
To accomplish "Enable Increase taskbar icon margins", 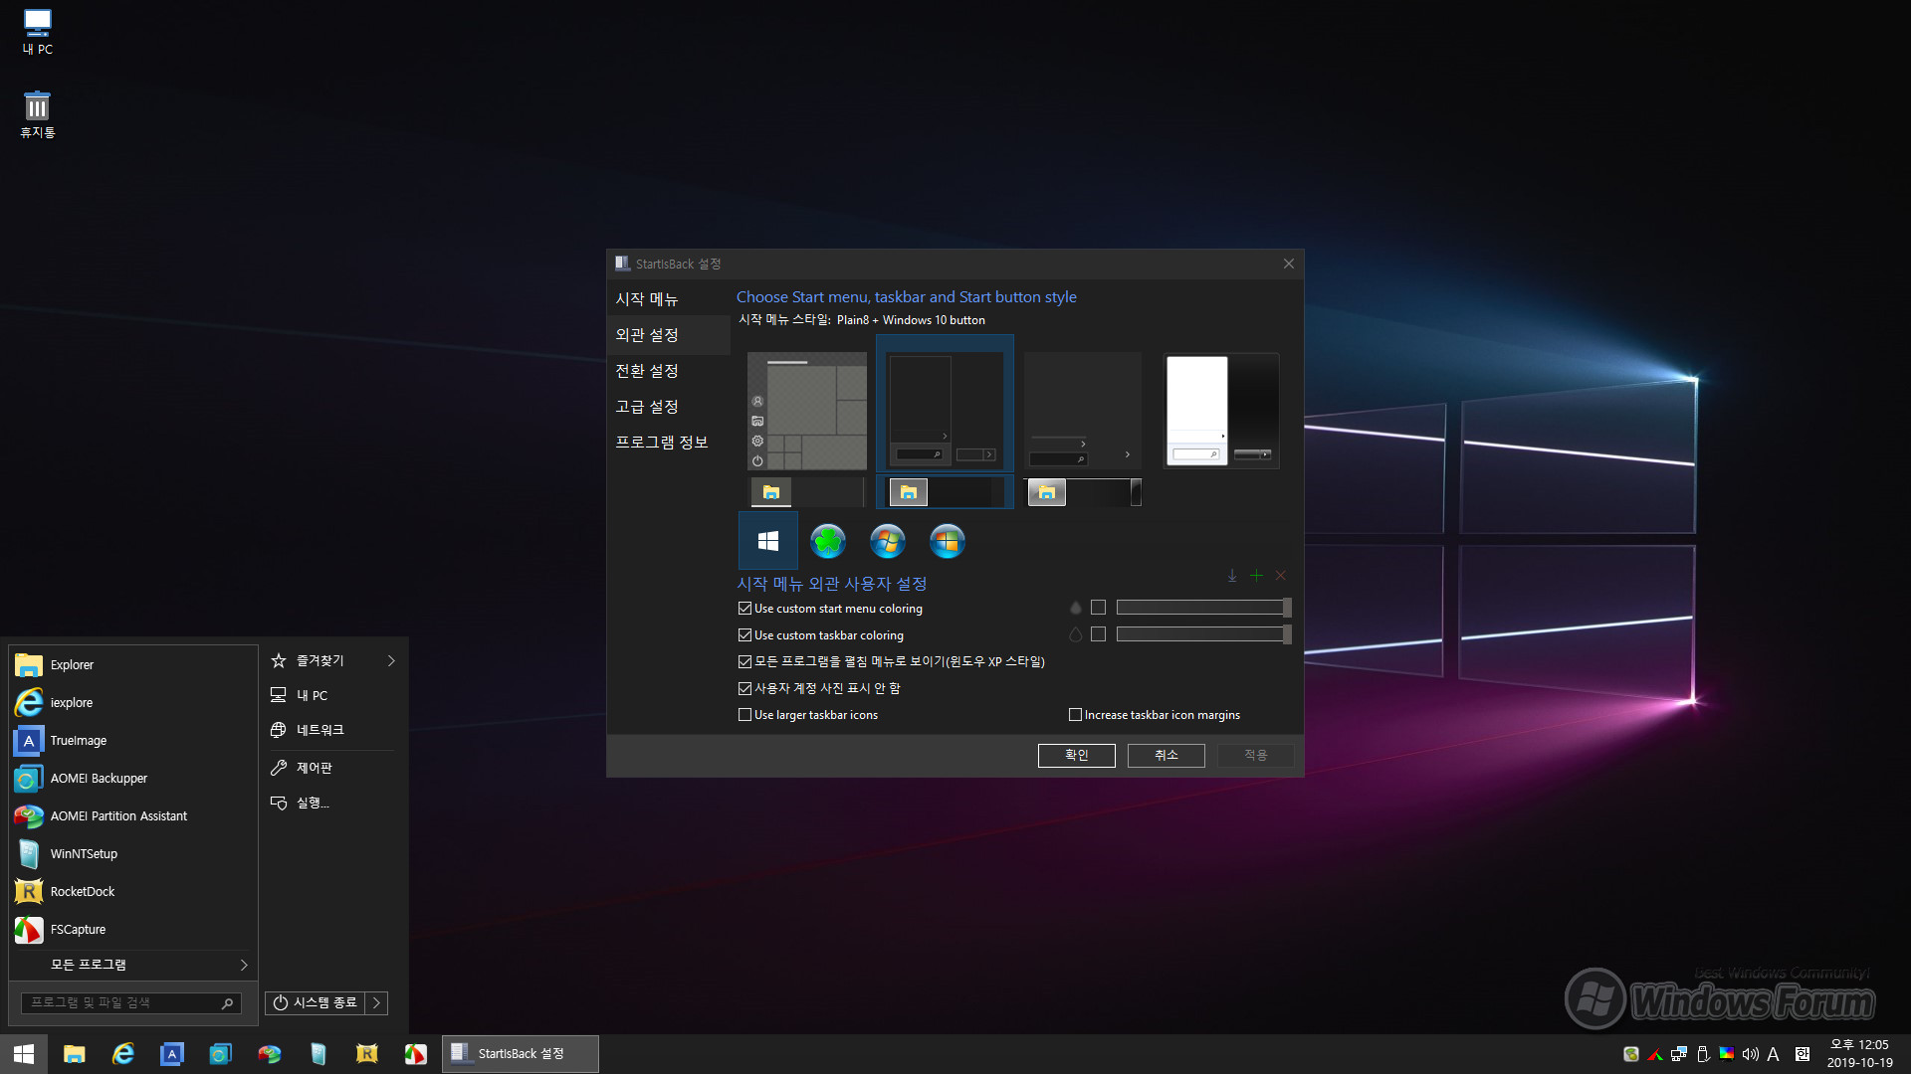I will pyautogui.click(x=1075, y=715).
